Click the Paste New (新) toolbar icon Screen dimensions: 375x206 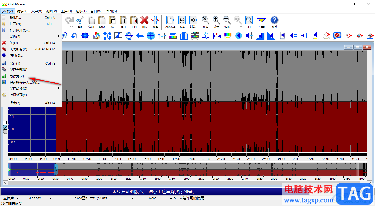coord(112,22)
